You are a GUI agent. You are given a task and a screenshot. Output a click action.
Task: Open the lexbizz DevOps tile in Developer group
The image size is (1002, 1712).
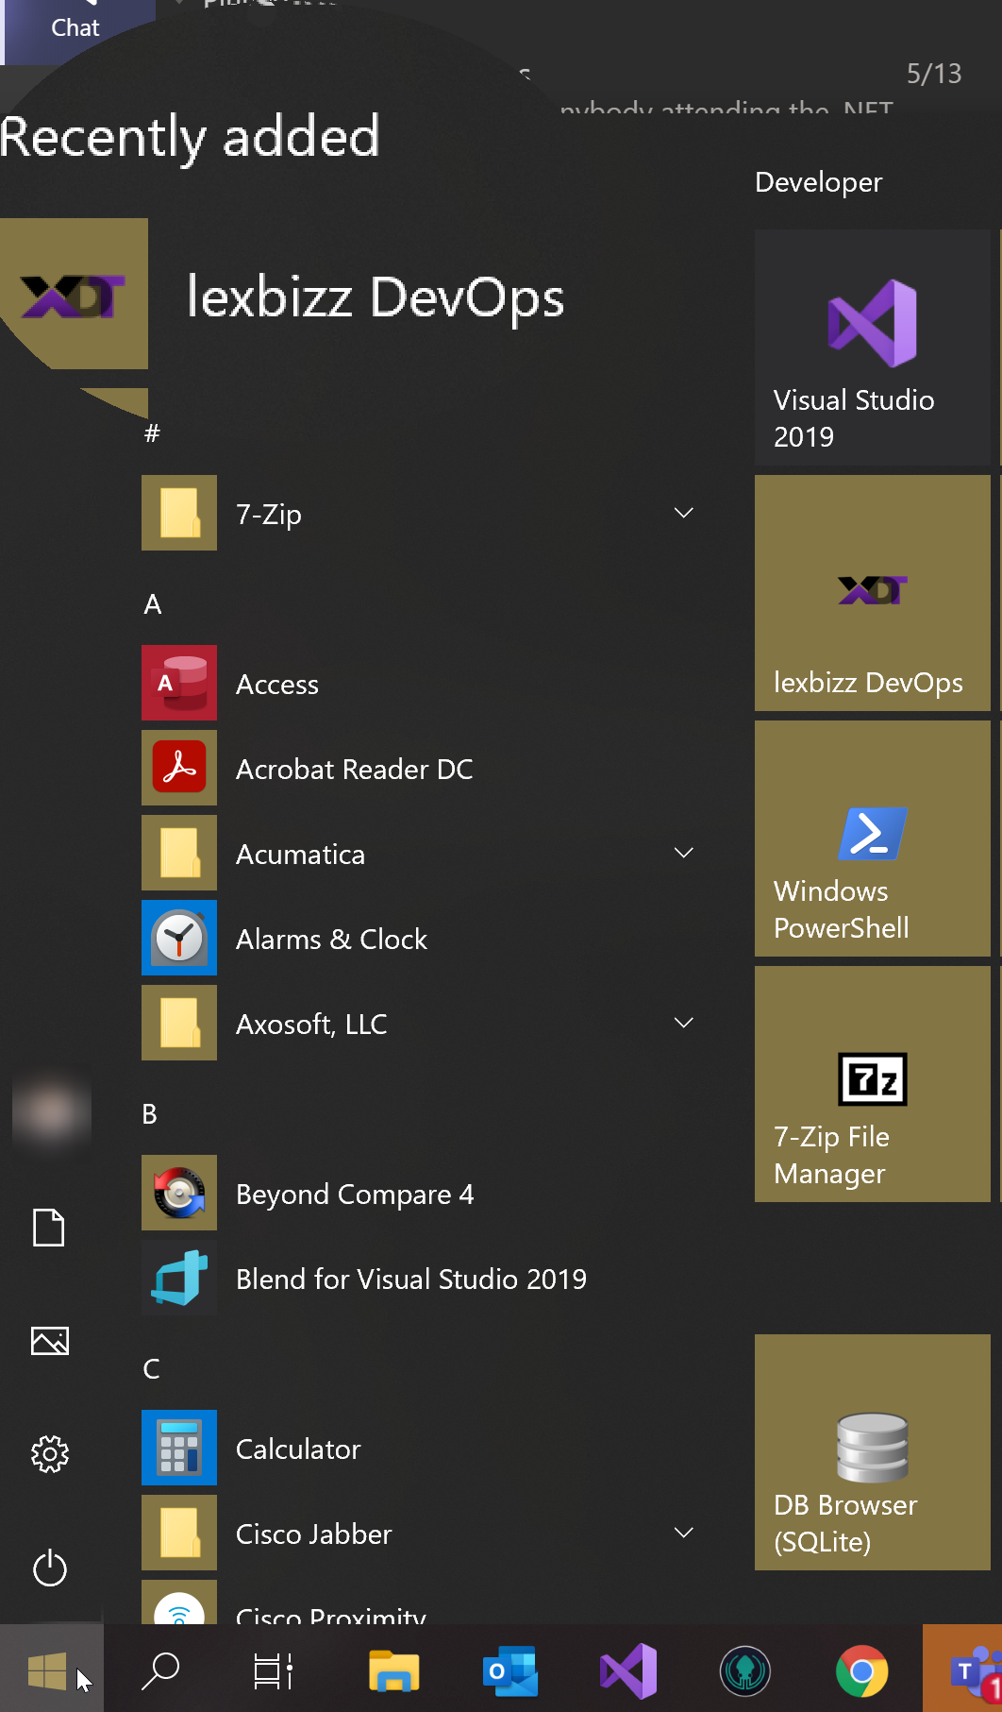[872, 593]
